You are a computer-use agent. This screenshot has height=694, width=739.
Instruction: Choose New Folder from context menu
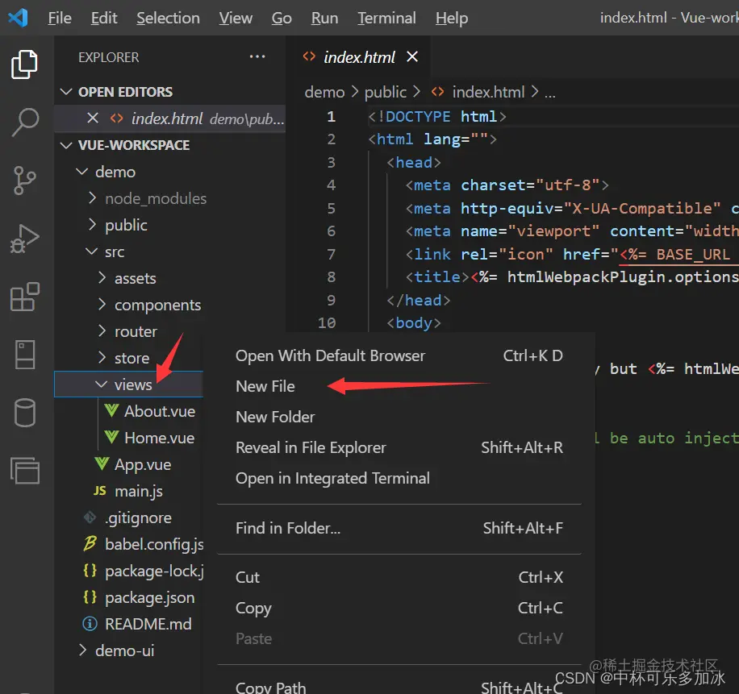(399, 417)
